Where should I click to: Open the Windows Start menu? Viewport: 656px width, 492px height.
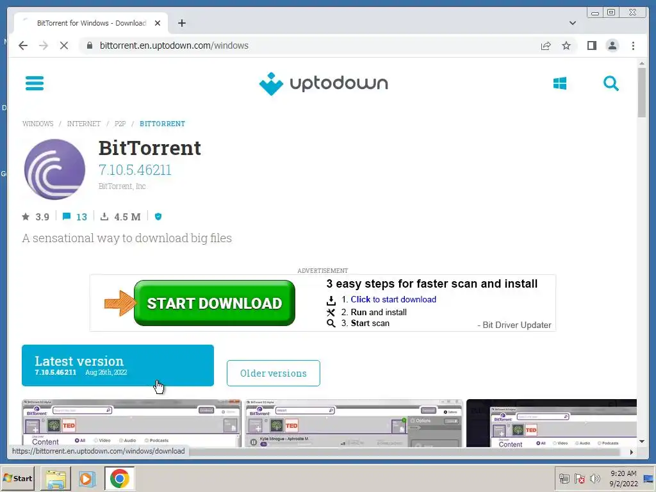click(x=17, y=478)
